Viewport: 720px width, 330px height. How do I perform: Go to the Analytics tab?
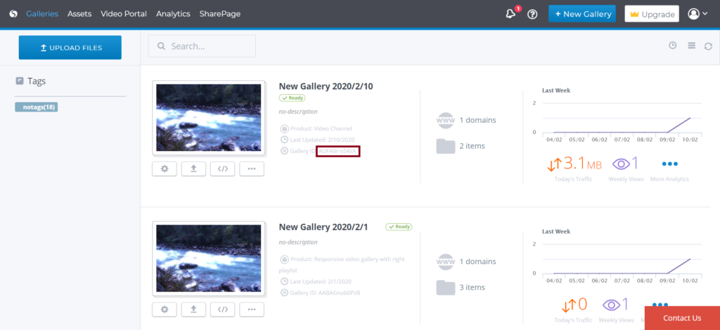[x=173, y=14]
